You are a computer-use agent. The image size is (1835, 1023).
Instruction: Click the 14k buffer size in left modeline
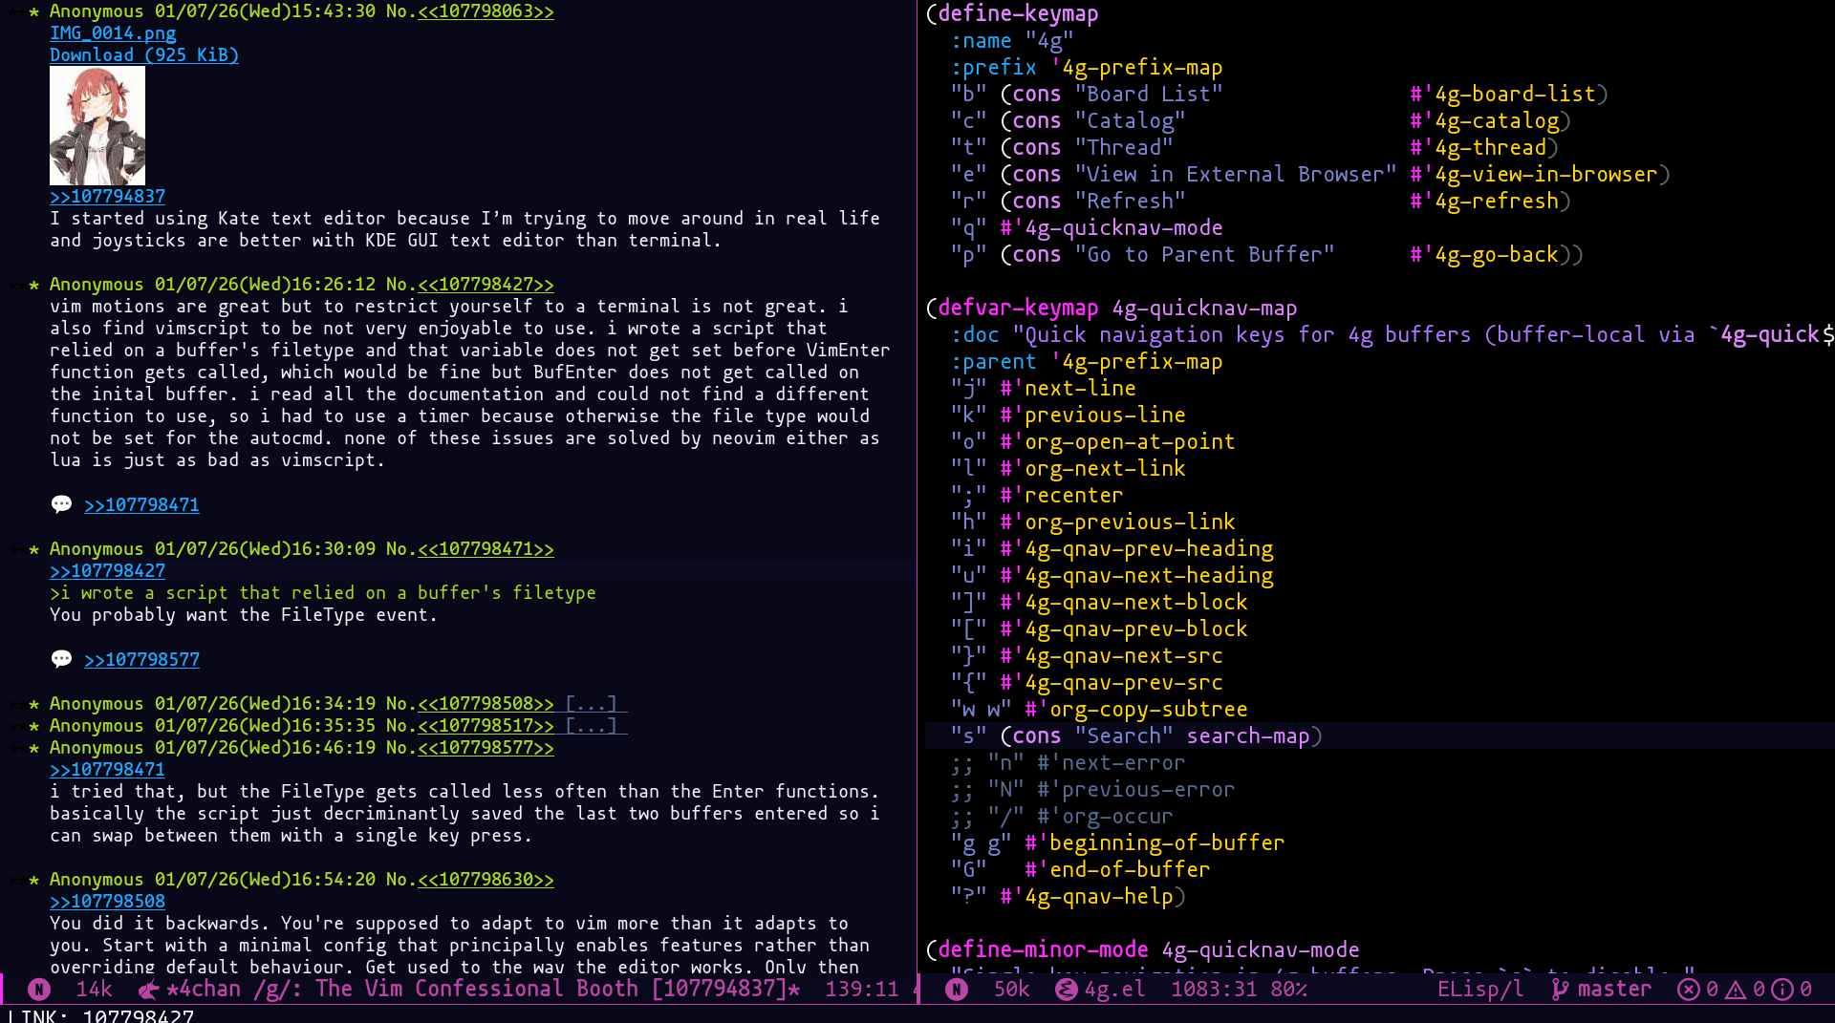point(94,990)
